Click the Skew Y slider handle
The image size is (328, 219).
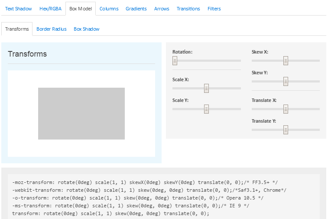(286, 81)
